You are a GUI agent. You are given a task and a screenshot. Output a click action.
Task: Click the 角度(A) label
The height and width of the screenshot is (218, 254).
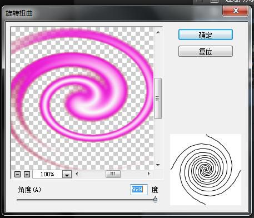[x=29, y=190]
